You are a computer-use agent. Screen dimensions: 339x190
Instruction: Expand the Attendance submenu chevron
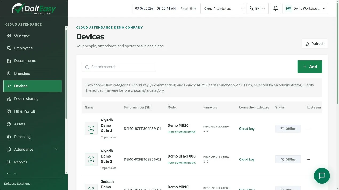coord(56,149)
